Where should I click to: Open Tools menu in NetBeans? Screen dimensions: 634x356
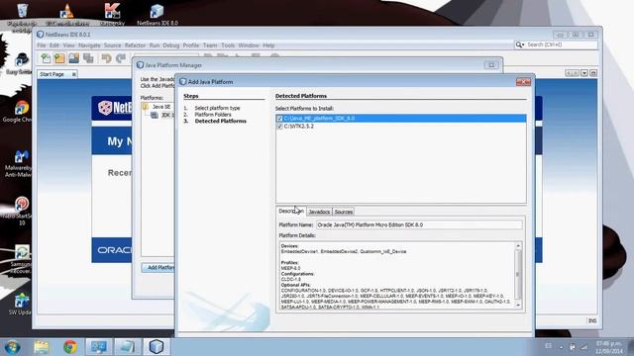coord(228,45)
